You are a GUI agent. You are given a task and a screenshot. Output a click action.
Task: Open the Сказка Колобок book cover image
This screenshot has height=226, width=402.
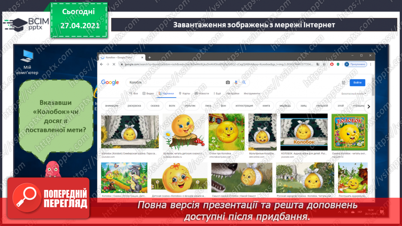pyautogui.click(x=350, y=132)
